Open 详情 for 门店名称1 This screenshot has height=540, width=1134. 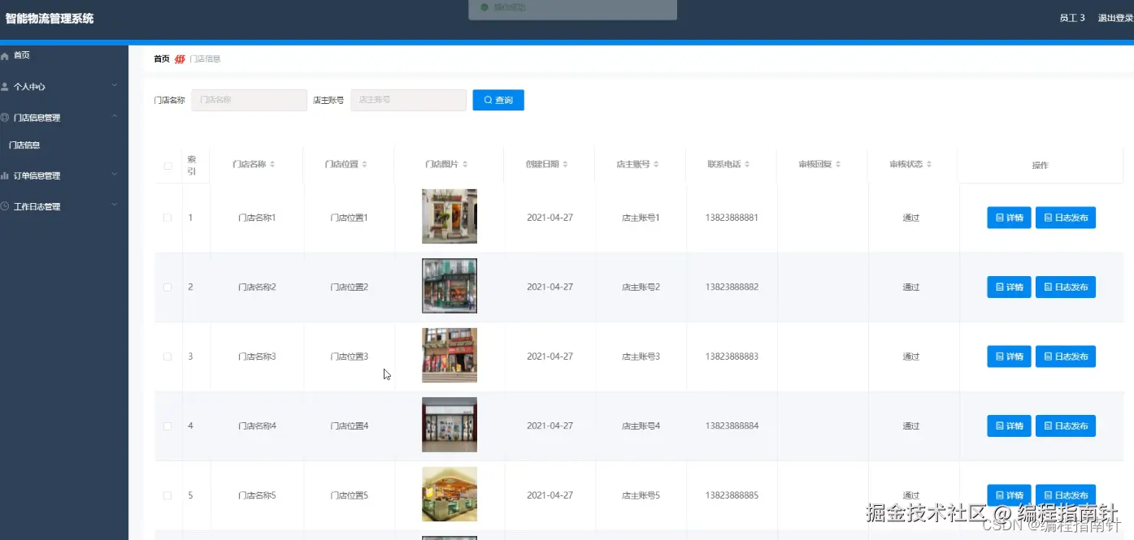pyautogui.click(x=1009, y=218)
